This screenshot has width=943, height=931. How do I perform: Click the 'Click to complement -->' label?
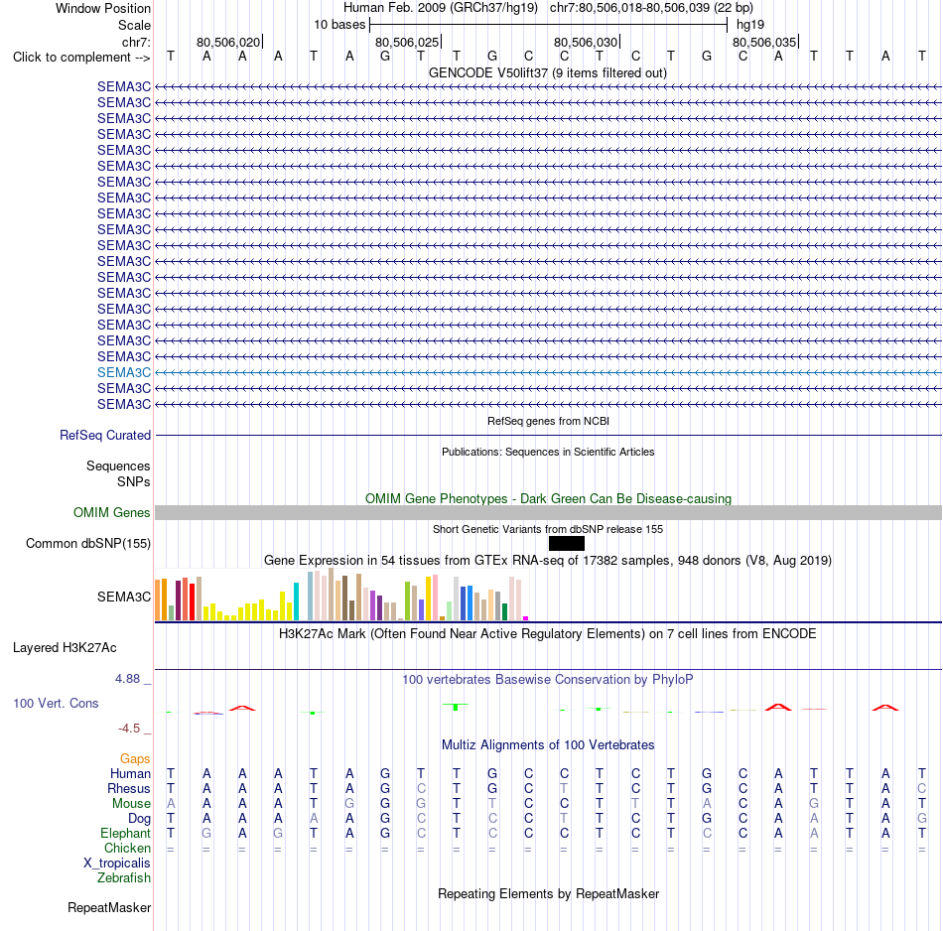click(x=81, y=58)
